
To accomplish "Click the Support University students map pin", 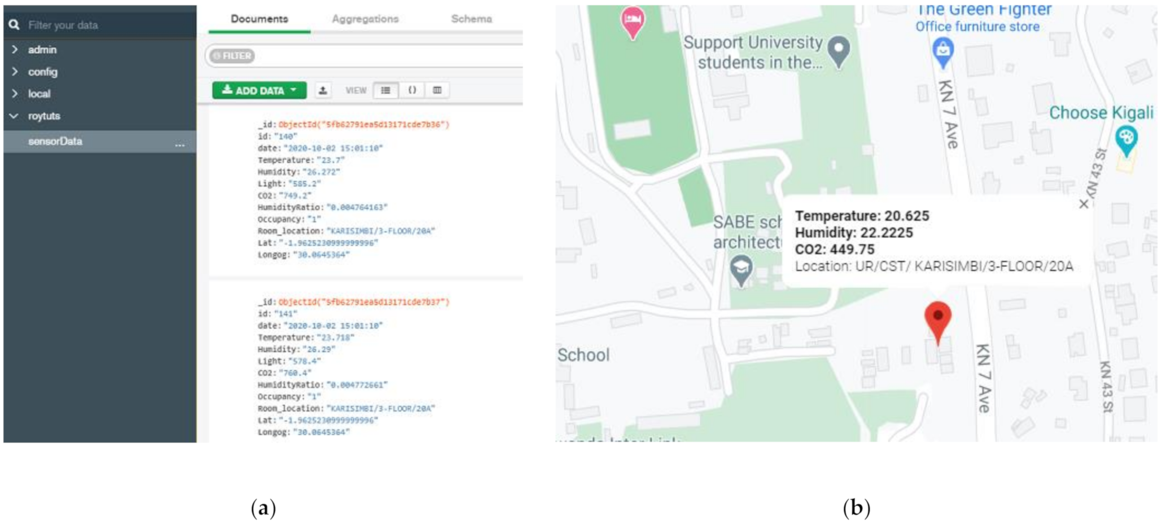I will point(839,51).
